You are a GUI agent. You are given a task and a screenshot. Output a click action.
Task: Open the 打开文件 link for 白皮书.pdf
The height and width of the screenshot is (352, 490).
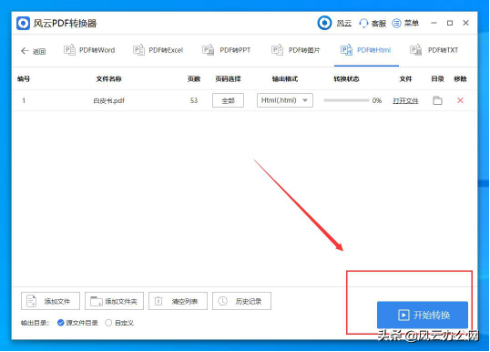tap(405, 100)
